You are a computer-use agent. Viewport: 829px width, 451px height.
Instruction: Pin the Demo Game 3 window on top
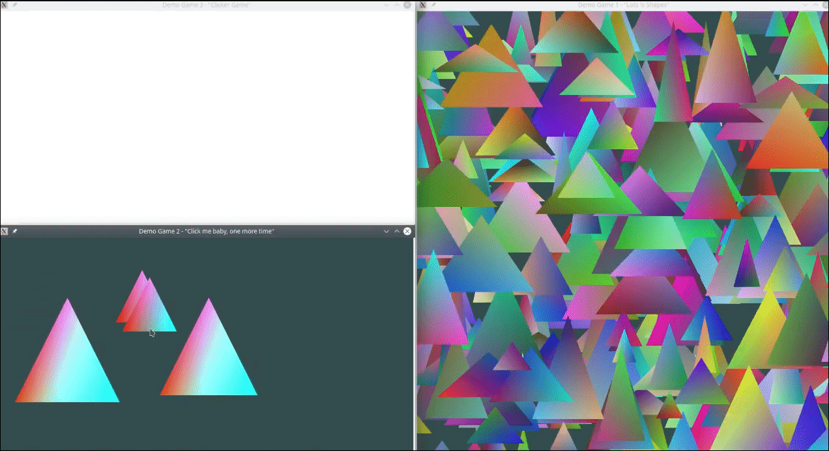click(14, 5)
